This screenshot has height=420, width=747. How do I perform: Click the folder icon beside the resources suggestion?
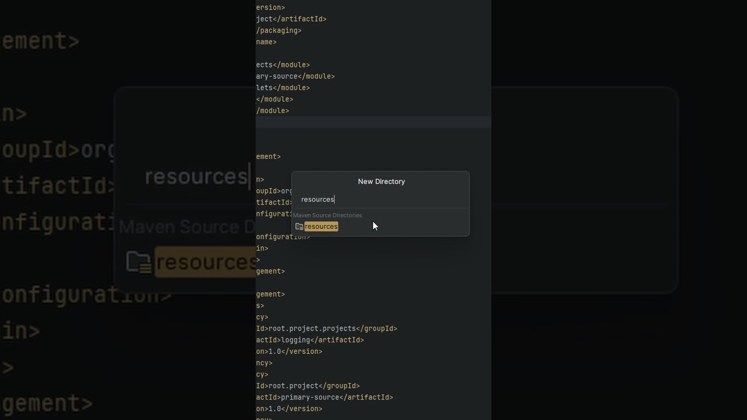(x=299, y=226)
